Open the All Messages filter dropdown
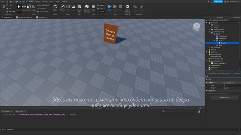Image resolution: width=241 pixels, height=135 pixels. pyautogui.click(x=7, y=111)
